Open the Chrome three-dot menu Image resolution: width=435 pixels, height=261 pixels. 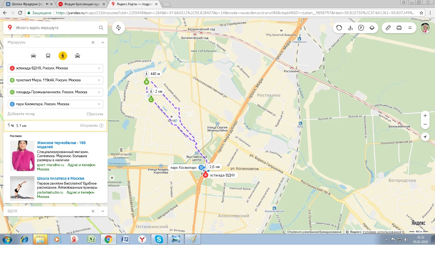(x=430, y=13)
